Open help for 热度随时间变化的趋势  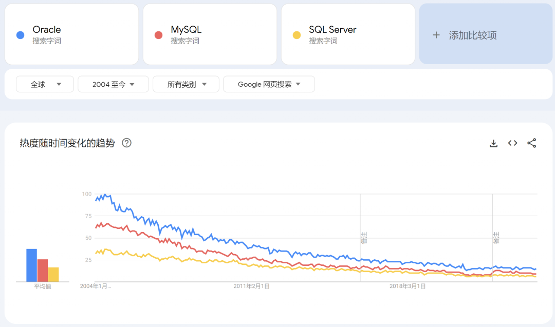(x=126, y=143)
